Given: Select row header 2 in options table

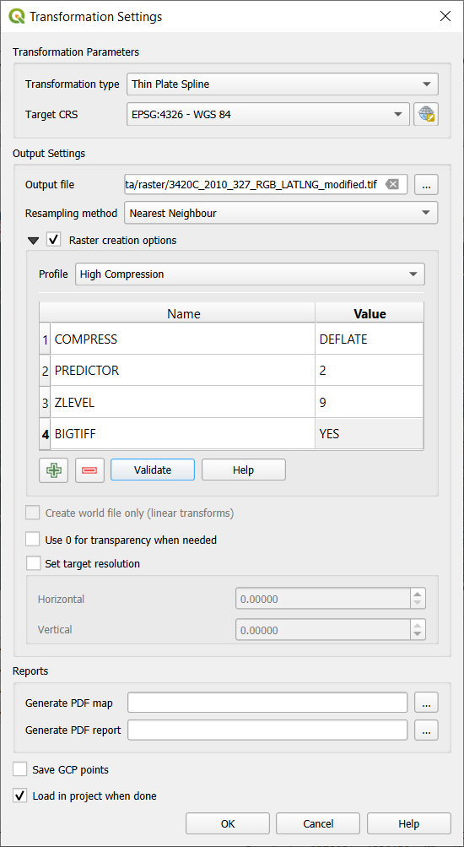Looking at the screenshot, I should pos(46,370).
